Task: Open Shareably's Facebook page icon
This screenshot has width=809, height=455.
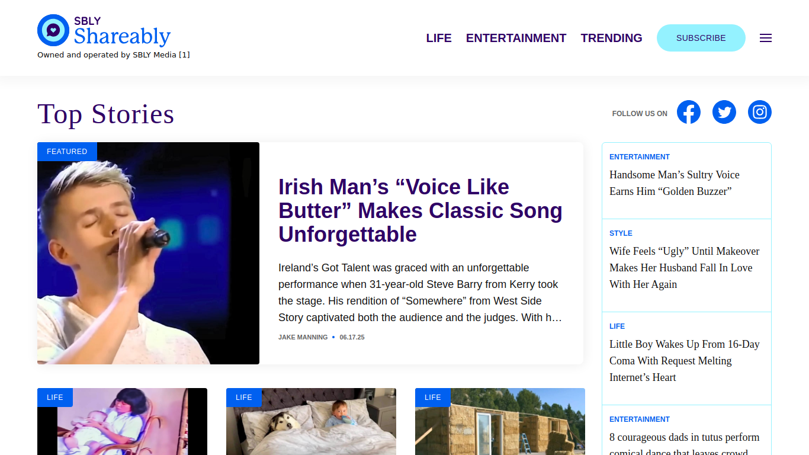Action: (x=689, y=112)
